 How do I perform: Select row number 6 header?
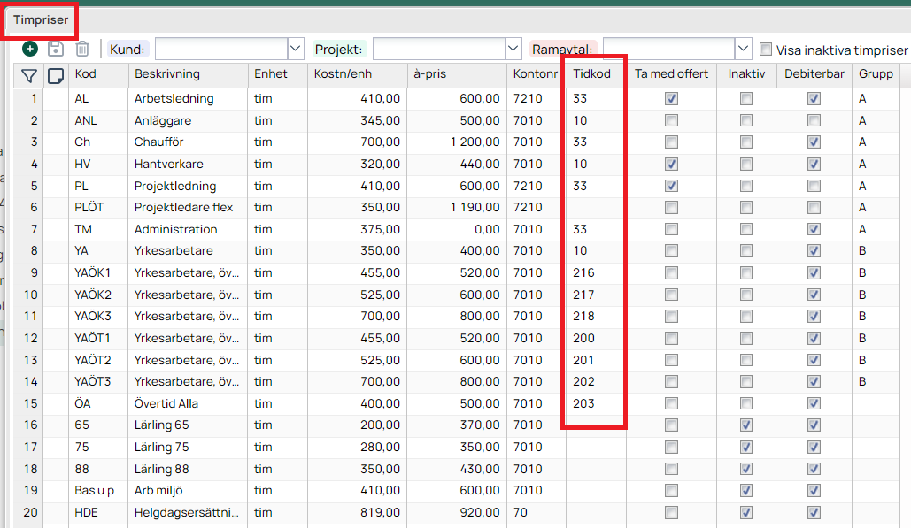tap(35, 207)
